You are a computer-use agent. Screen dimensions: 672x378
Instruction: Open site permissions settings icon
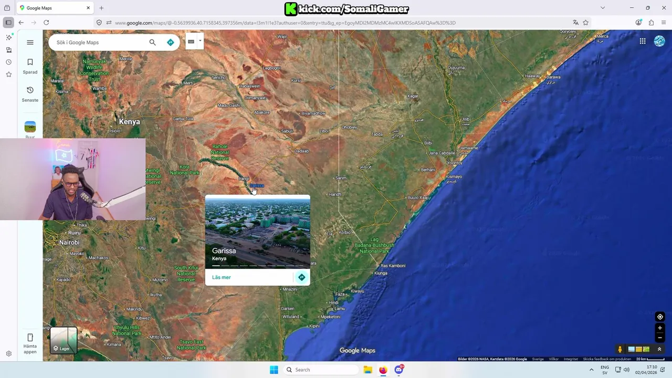[x=109, y=23]
